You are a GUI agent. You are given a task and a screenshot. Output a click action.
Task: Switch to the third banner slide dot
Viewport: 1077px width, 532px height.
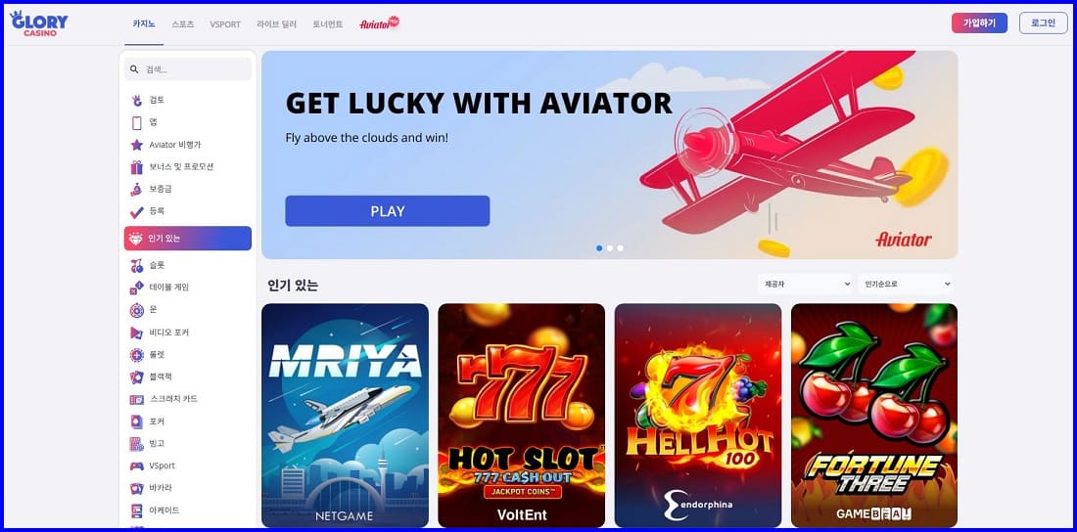point(620,247)
